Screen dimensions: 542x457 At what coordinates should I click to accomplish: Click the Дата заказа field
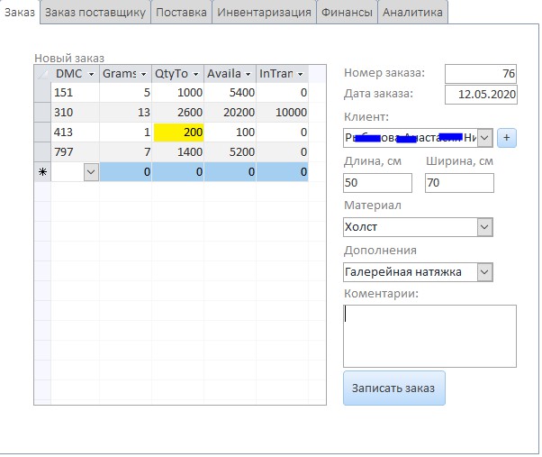pos(481,94)
